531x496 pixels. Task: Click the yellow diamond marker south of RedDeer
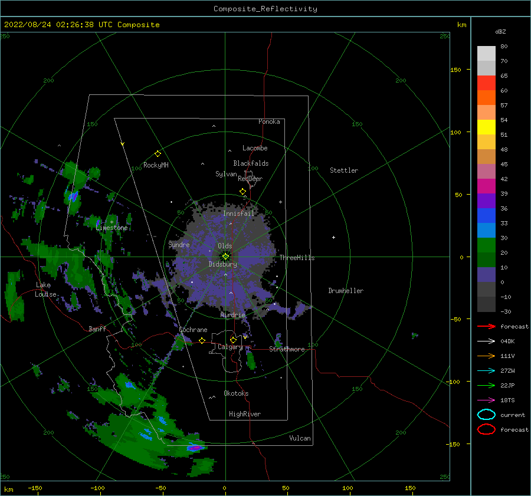pos(242,192)
